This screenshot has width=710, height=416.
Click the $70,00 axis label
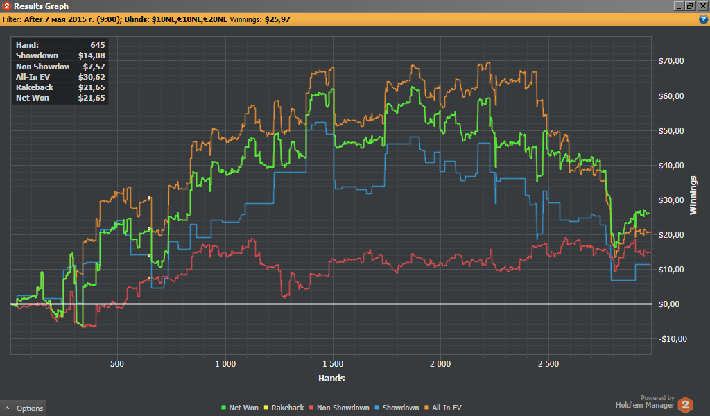[671, 60]
